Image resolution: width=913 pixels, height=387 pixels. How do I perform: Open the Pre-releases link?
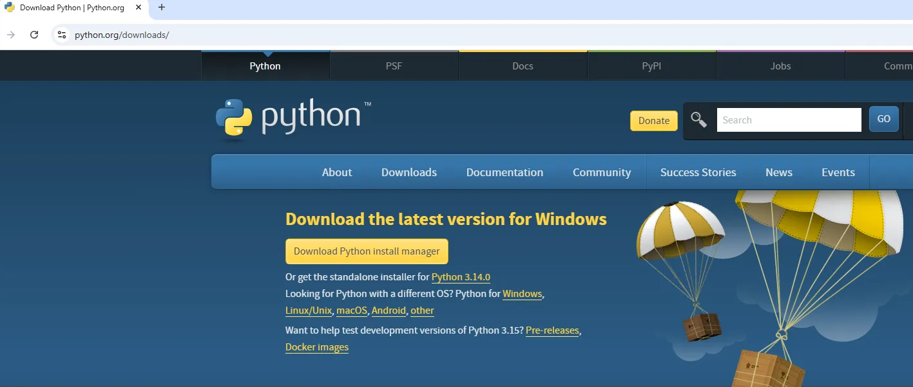[552, 330]
